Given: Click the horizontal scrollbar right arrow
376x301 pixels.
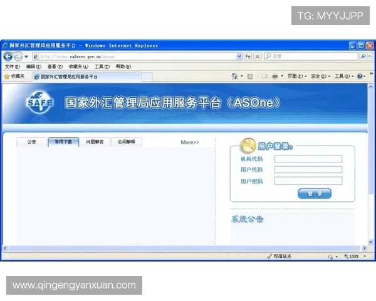Looking at the screenshot, I should (x=365, y=248).
